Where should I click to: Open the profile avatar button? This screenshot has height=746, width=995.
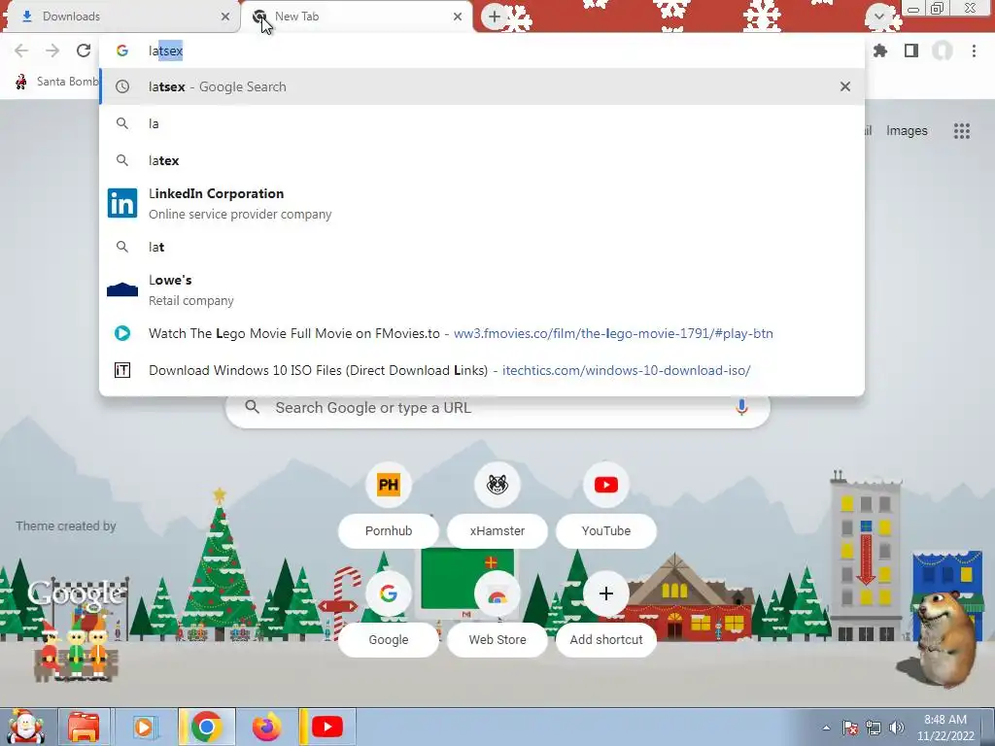point(943,51)
